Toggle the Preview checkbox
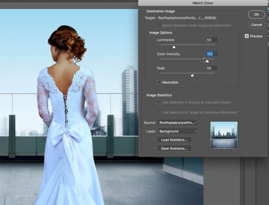The height and width of the screenshot is (205, 269). point(247,36)
